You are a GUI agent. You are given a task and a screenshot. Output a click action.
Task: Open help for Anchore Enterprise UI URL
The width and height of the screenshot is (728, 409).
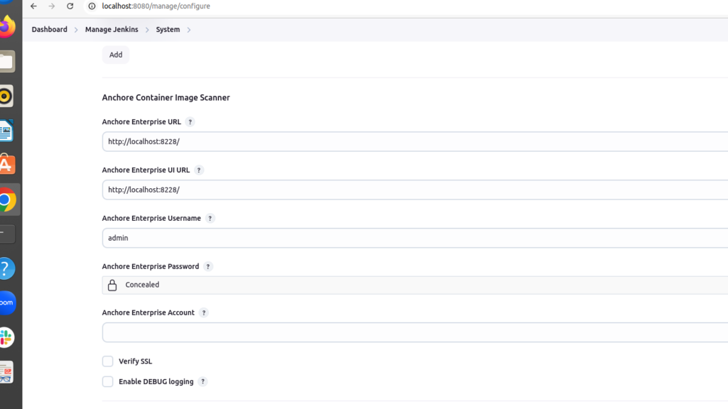199,170
